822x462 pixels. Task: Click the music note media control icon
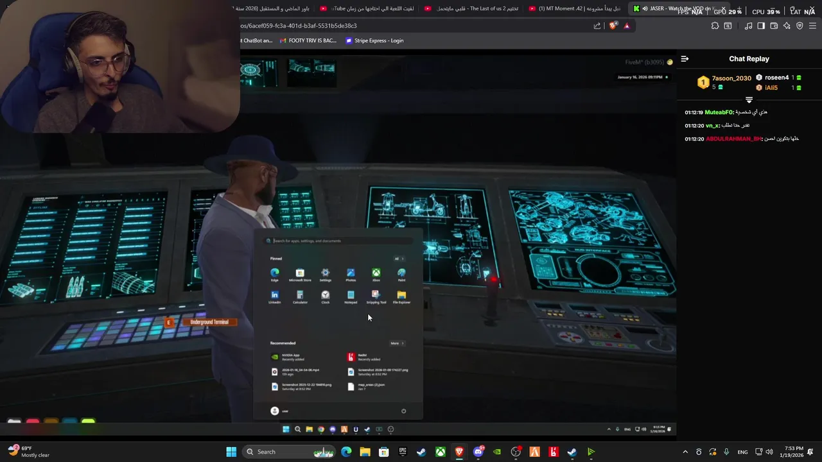pyautogui.click(x=748, y=26)
